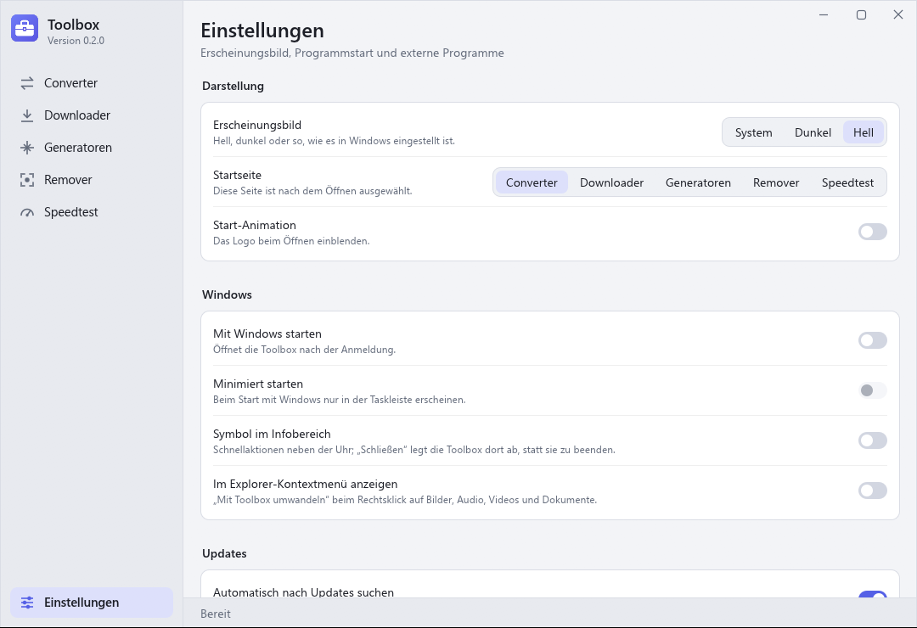Click the Windows section heading
917x628 pixels.
click(x=227, y=294)
